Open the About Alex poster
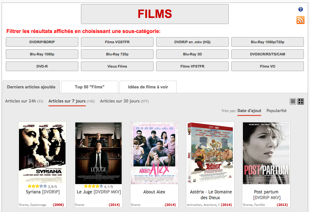Image resolution: width=310 pixels, height=212 pixels. click(x=155, y=153)
